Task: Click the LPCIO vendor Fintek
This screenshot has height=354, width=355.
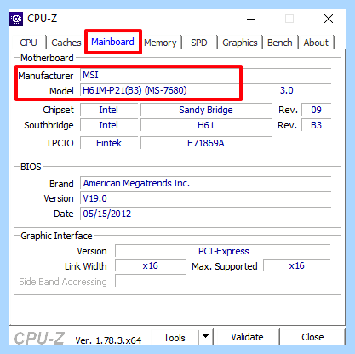Action: pos(109,143)
